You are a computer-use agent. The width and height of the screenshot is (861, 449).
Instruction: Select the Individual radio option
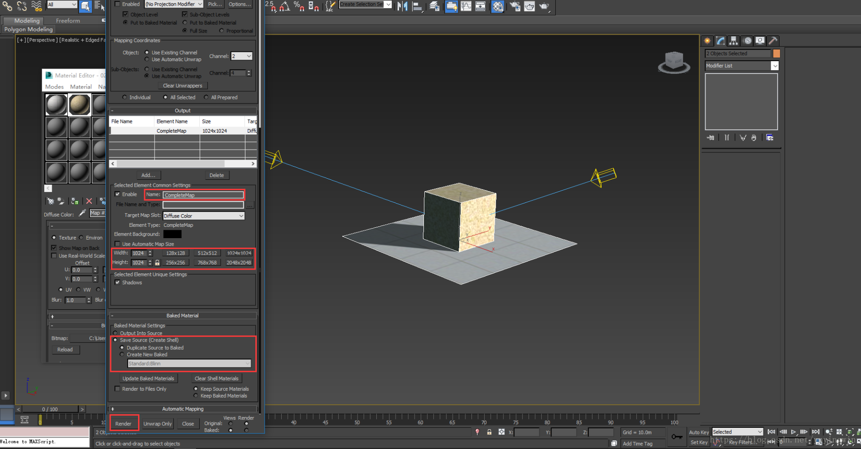[x=124, y=97]
